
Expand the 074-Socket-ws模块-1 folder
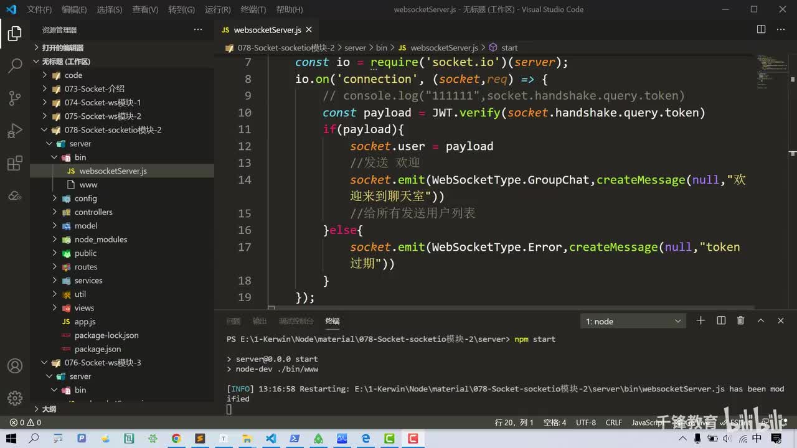[x=122, y=103]
